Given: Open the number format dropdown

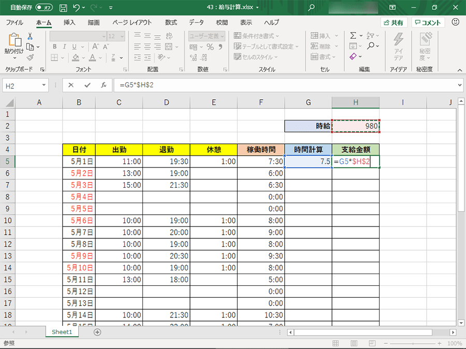Looking at the screenshot, I should click(x=222, y=36).
